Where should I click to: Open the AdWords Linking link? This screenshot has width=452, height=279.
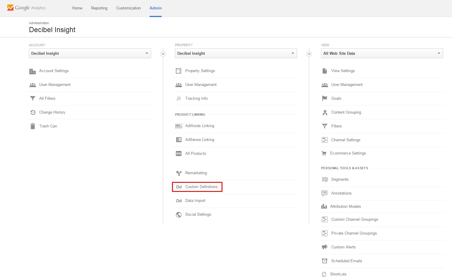pyautogui.click(x=200, y=126)
